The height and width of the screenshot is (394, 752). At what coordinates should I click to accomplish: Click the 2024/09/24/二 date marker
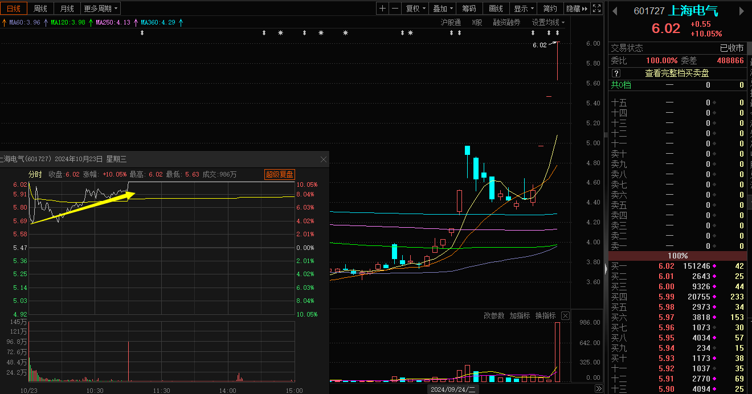point(453,389)
